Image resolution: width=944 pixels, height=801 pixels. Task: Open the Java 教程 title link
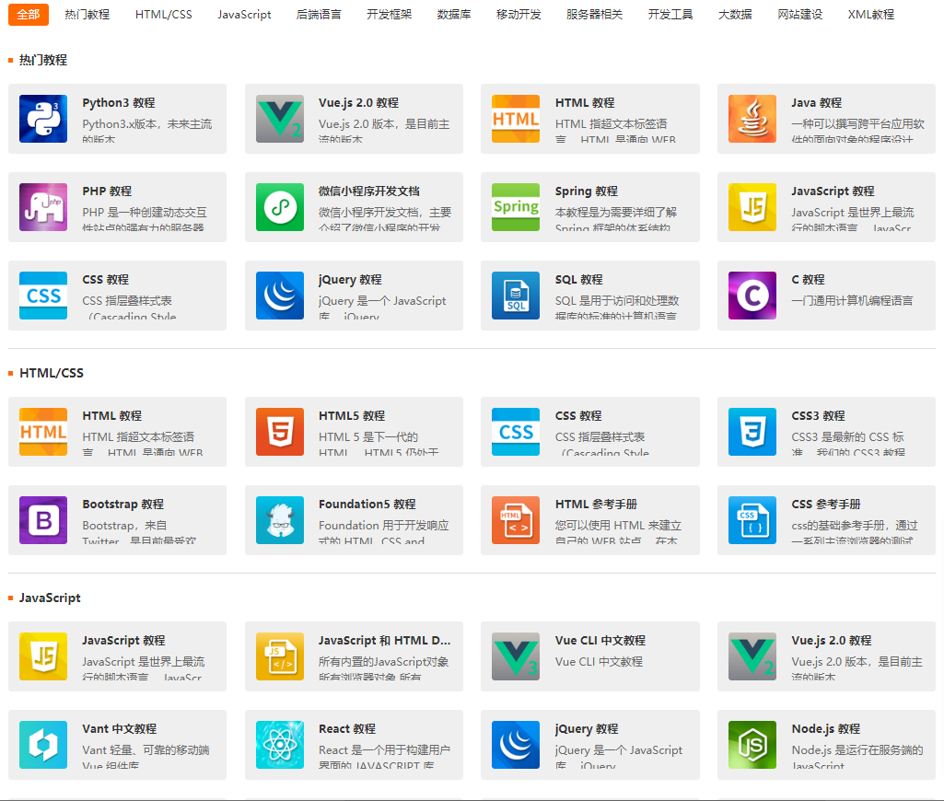click(x=816, y=103)
